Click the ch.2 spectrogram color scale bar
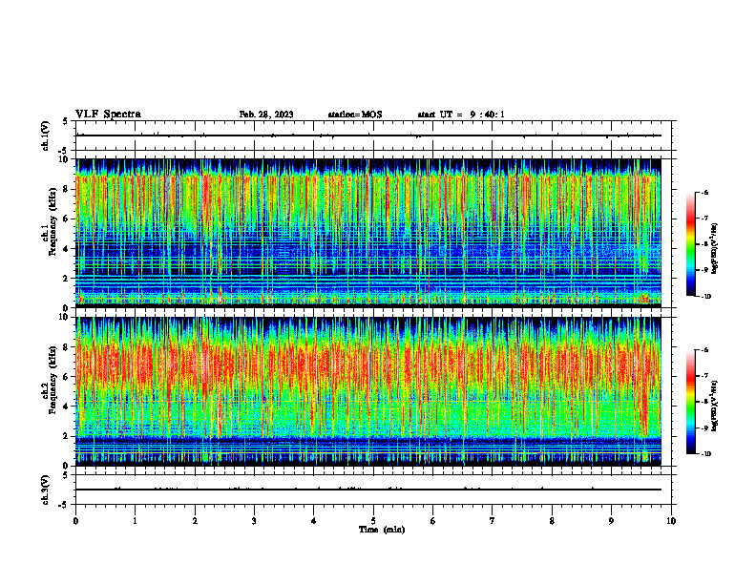Image resolution: width=756 pixels, height=584 pixels. coord(690,402)
